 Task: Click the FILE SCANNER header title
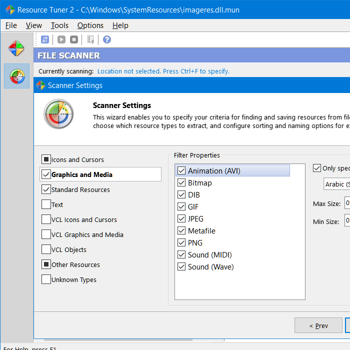(x=69, y=55)
